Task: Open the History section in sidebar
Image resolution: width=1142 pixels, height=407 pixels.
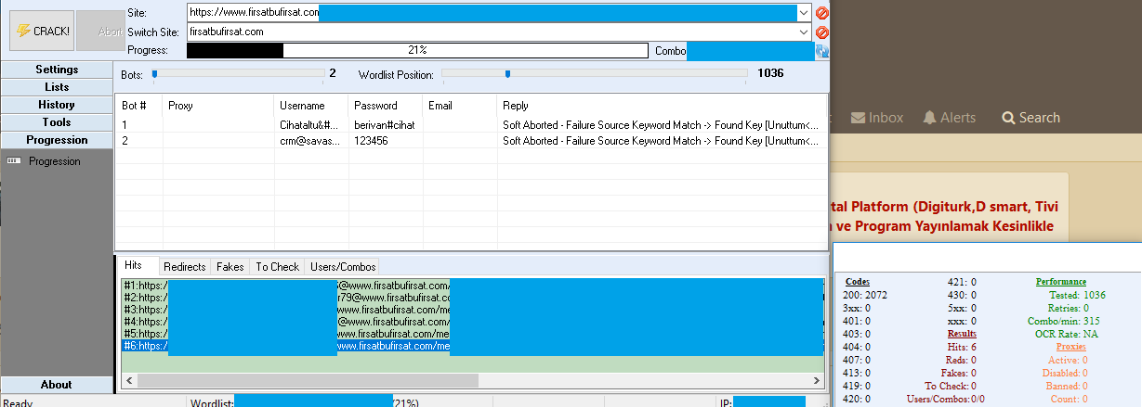Action: click(x=57, y=105)
